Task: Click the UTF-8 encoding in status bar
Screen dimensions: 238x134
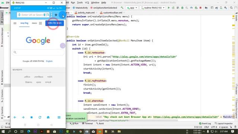Action: (x=214, y=127)
